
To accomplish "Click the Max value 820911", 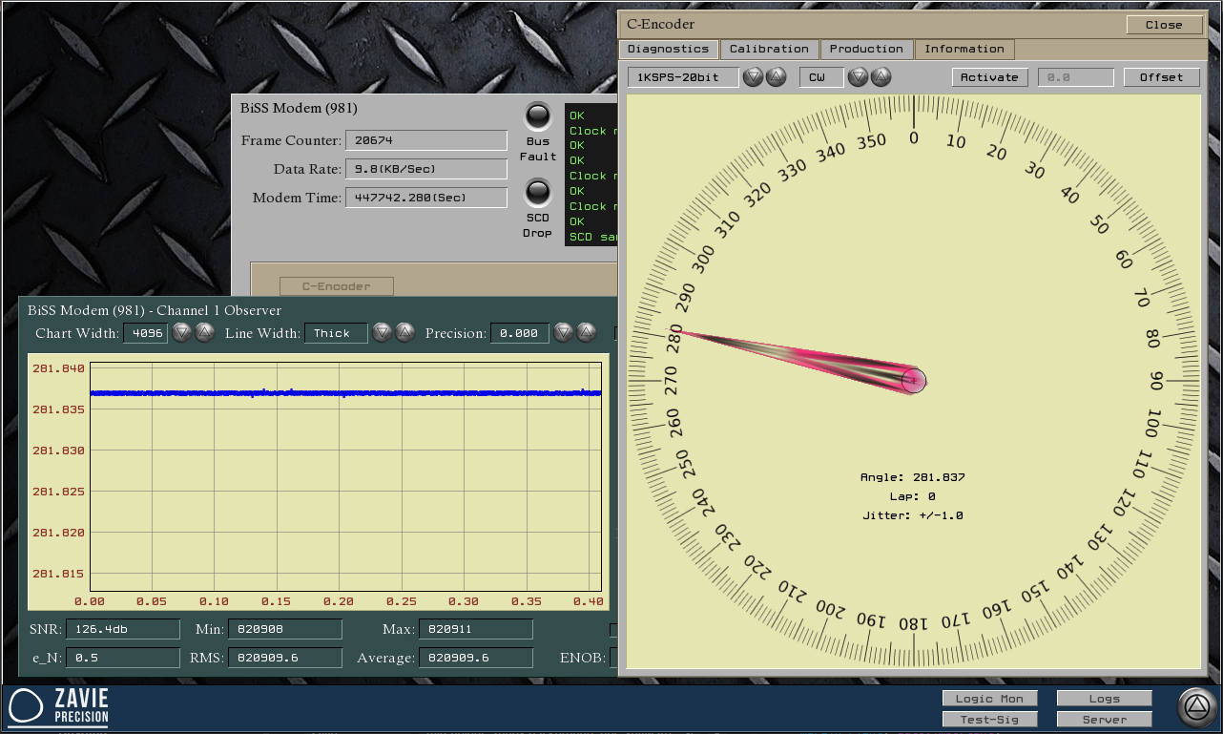I will point(476,629).
